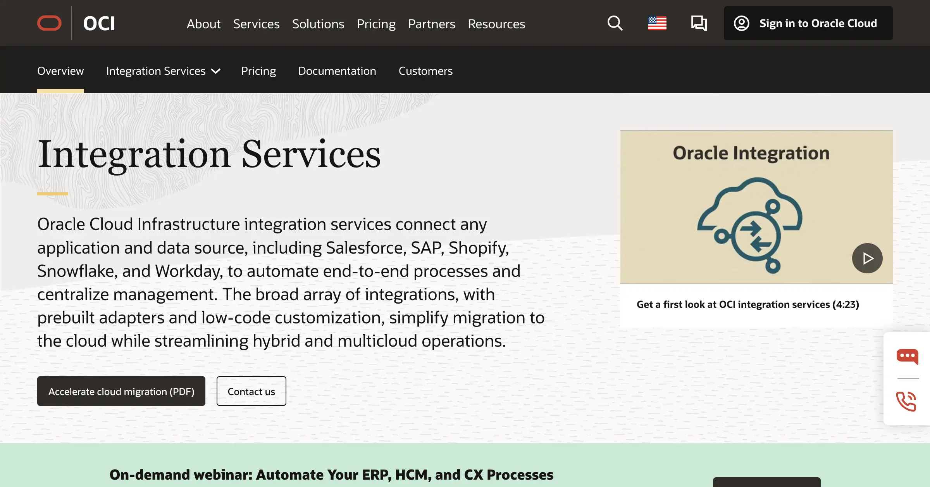Click the account icon next to Sign in
This screenshot has height=487, width=930.
pyautogui.click(x=742, y=23)
